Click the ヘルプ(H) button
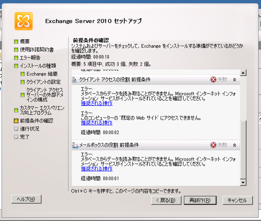Screen dimensions: 261x221 click(26, 199)
